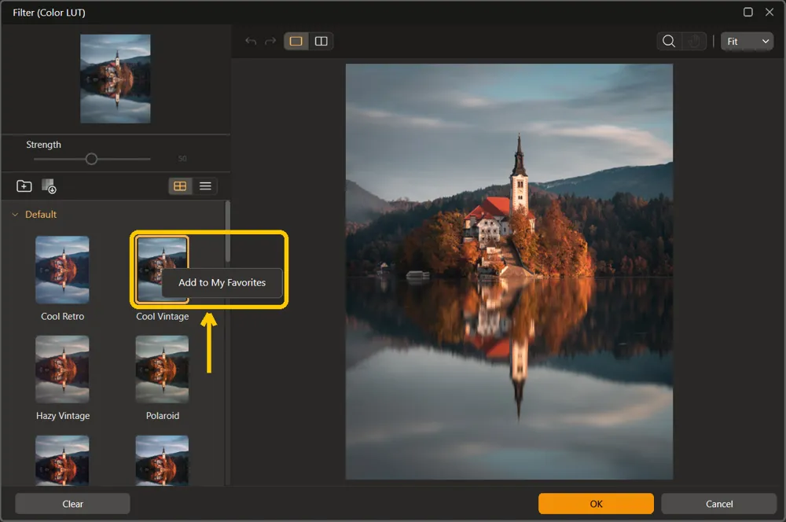The height and width of the screenshot is (522, 786).
Task: Click the undo arrow icon
Action: [x=251, y=41]
